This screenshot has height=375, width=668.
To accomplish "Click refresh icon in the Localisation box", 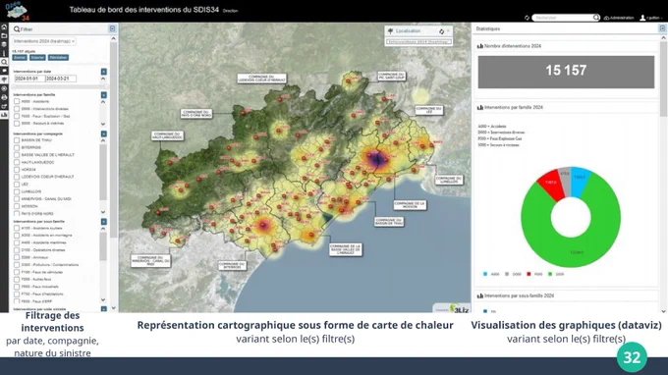I will [x=441, y=31].
